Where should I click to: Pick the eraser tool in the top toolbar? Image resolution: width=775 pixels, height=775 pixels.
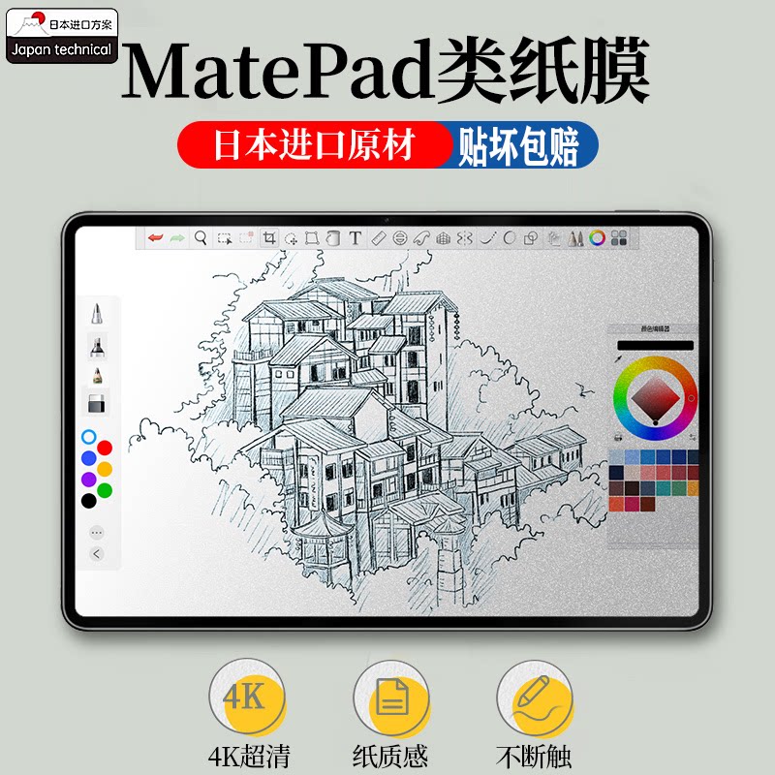pos(380,235)
